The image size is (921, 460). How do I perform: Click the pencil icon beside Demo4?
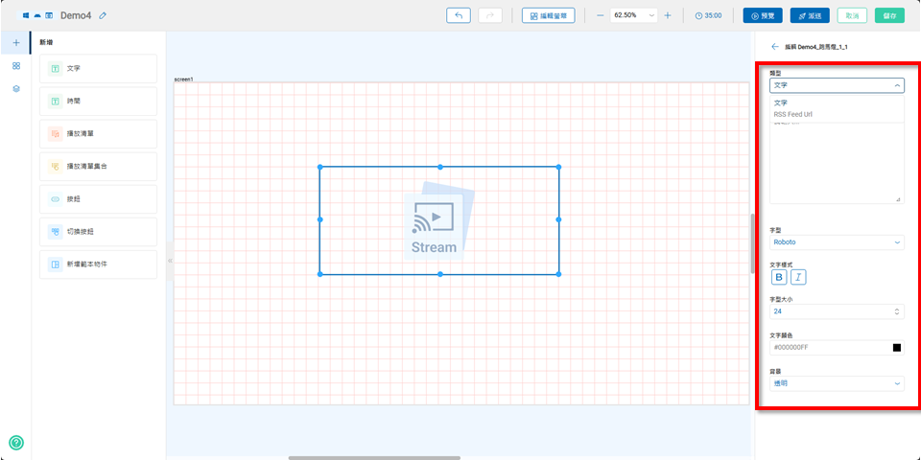[103, 15]
